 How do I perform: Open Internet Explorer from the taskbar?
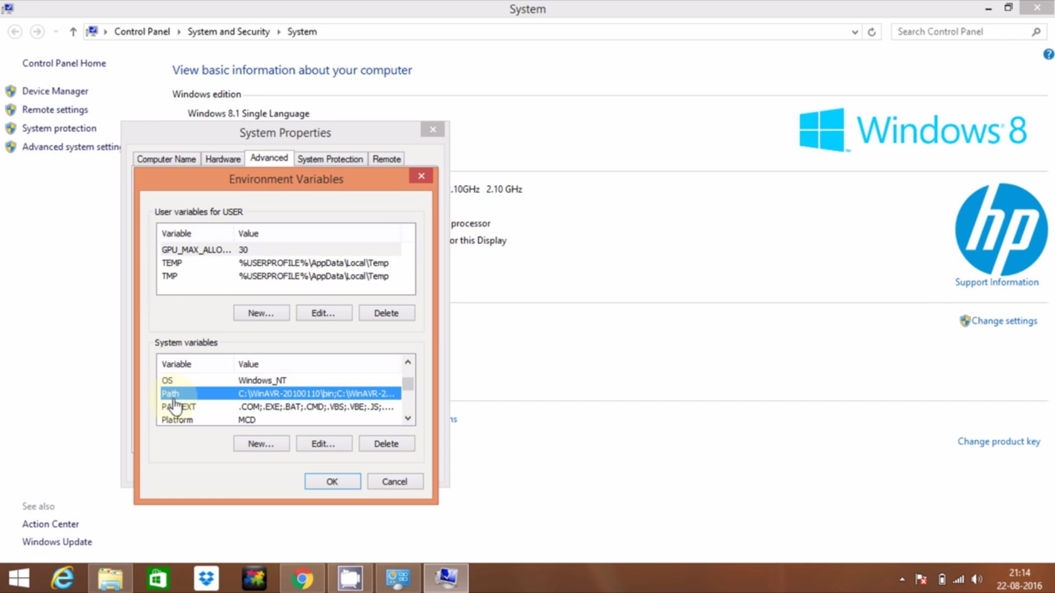point(62,578)
